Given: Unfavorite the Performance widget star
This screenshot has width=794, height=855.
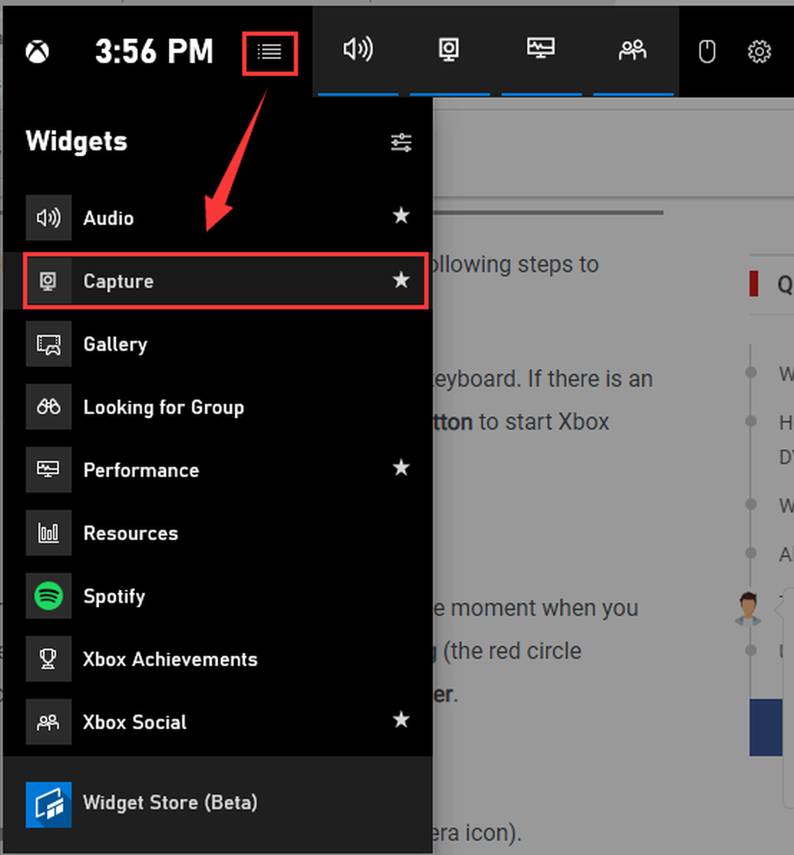Looking at the screenshot, I should click(x=401, y=468).
